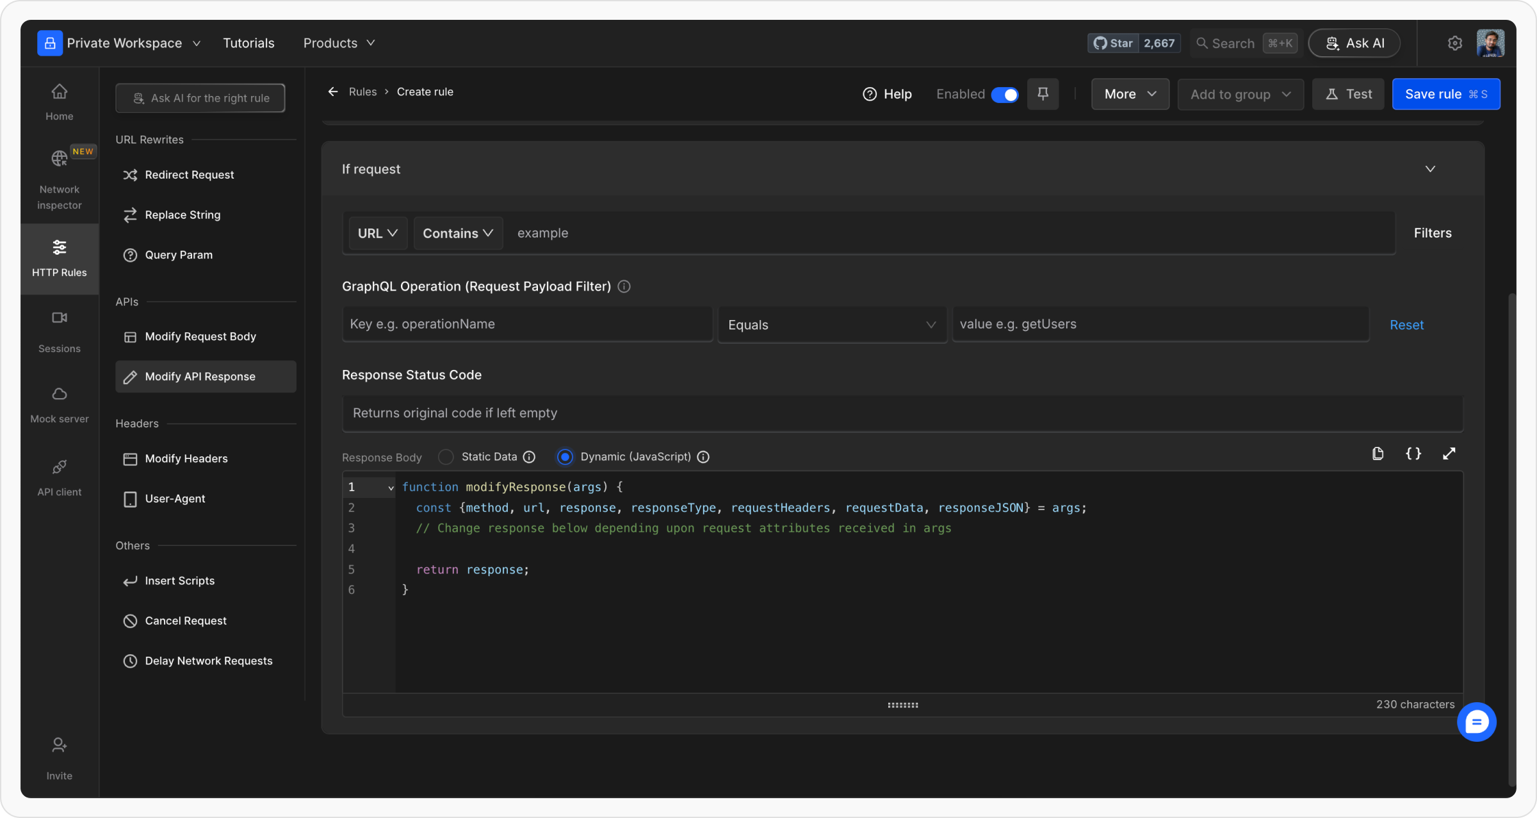Toggle the Enabled switch off
Image resolution: width=1537 pixels, height=818 pixels.
pyautogui.click(x=1004, y=95)
